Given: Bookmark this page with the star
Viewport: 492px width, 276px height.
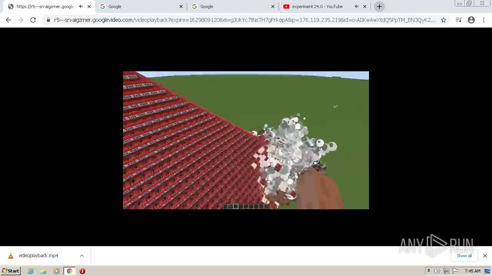Looking at the screenshot, I should point(444,20).
